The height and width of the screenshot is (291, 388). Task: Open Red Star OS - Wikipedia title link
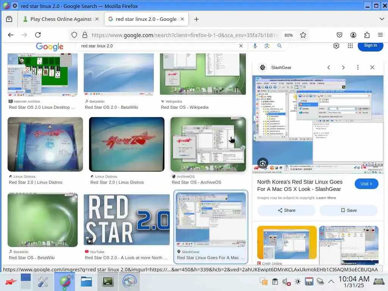[185, 107]
